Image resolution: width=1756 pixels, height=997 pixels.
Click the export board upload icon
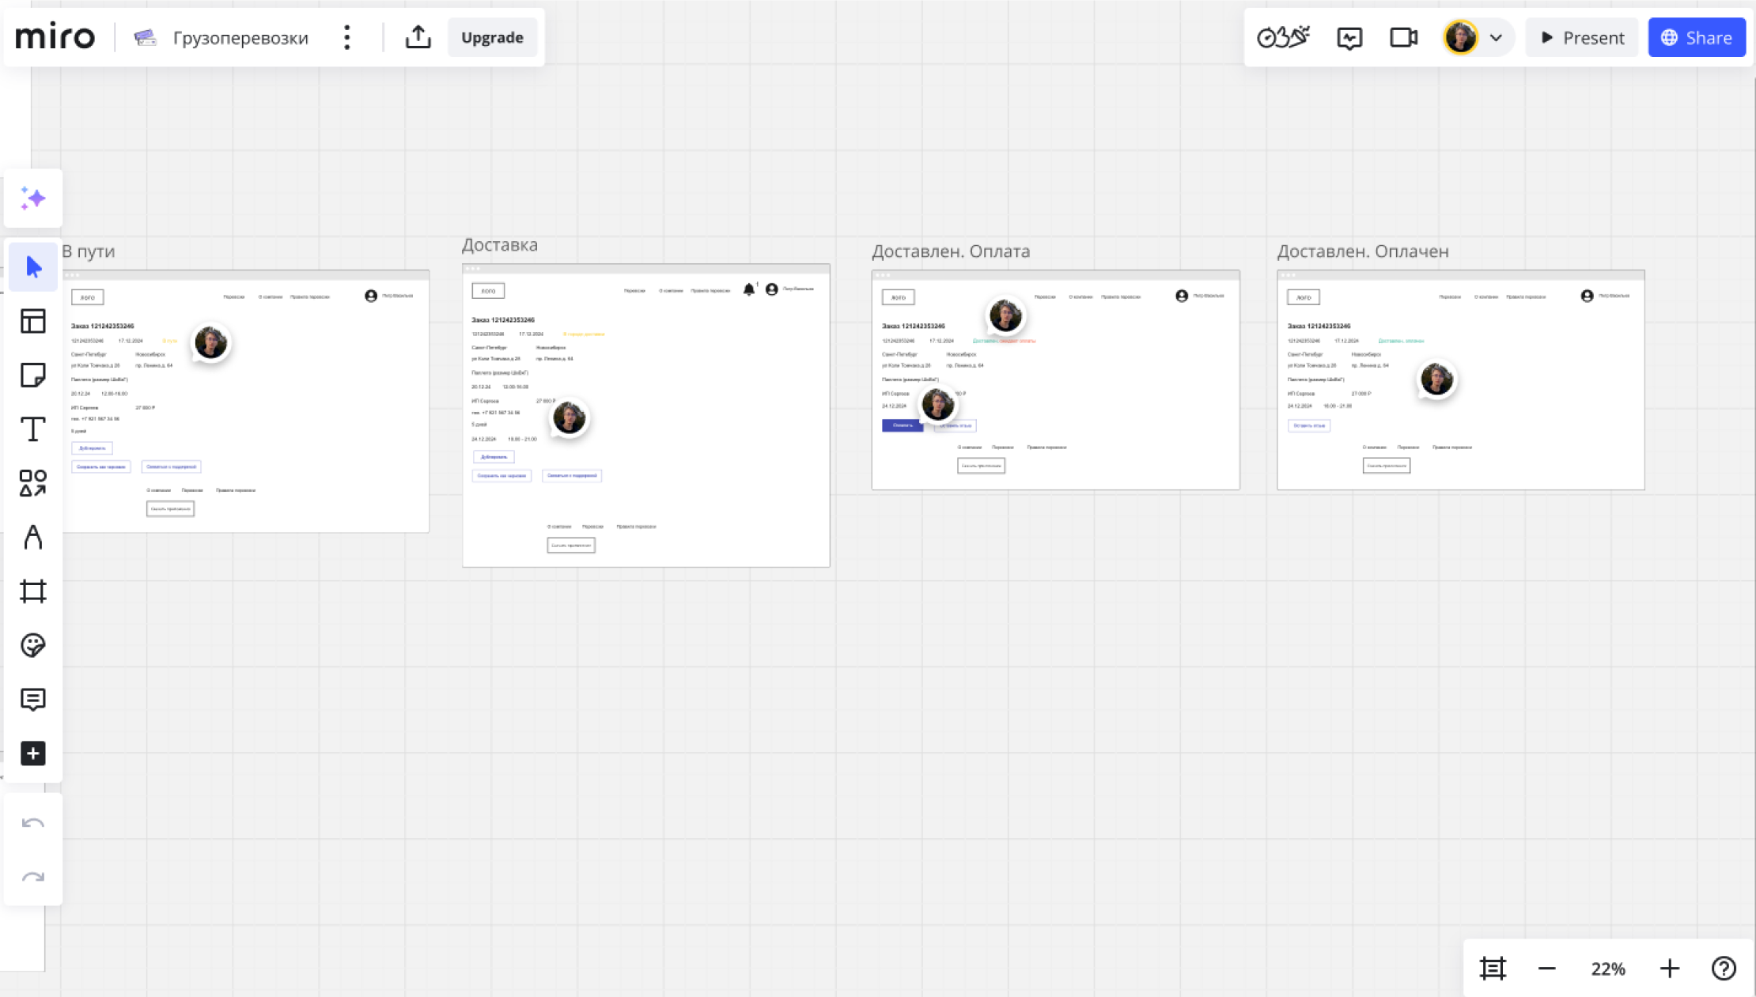(418, 37)
